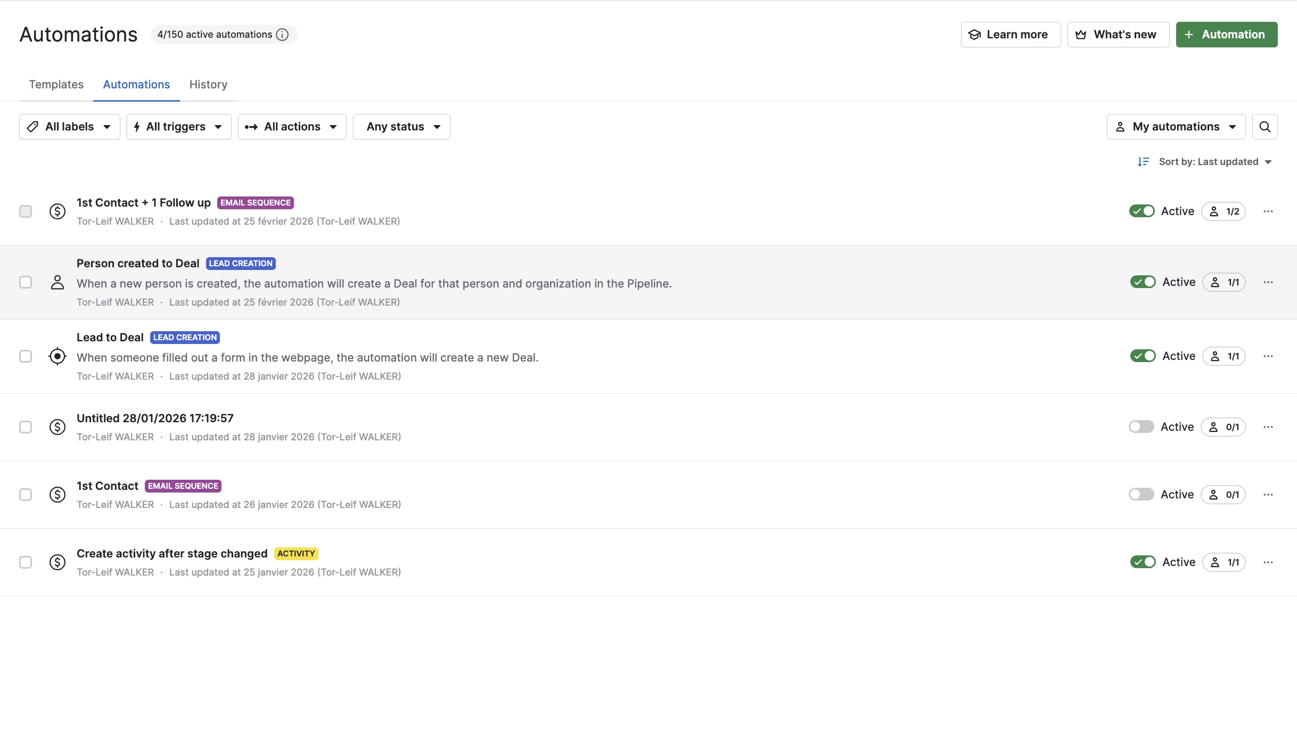Screen dimensions: 1297x738
Task: Click the deal icon of 1st Contact + 1 Follow up
Action: coord(58,211)
